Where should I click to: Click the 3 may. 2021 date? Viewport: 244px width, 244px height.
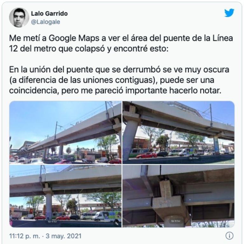pos(64,236)
